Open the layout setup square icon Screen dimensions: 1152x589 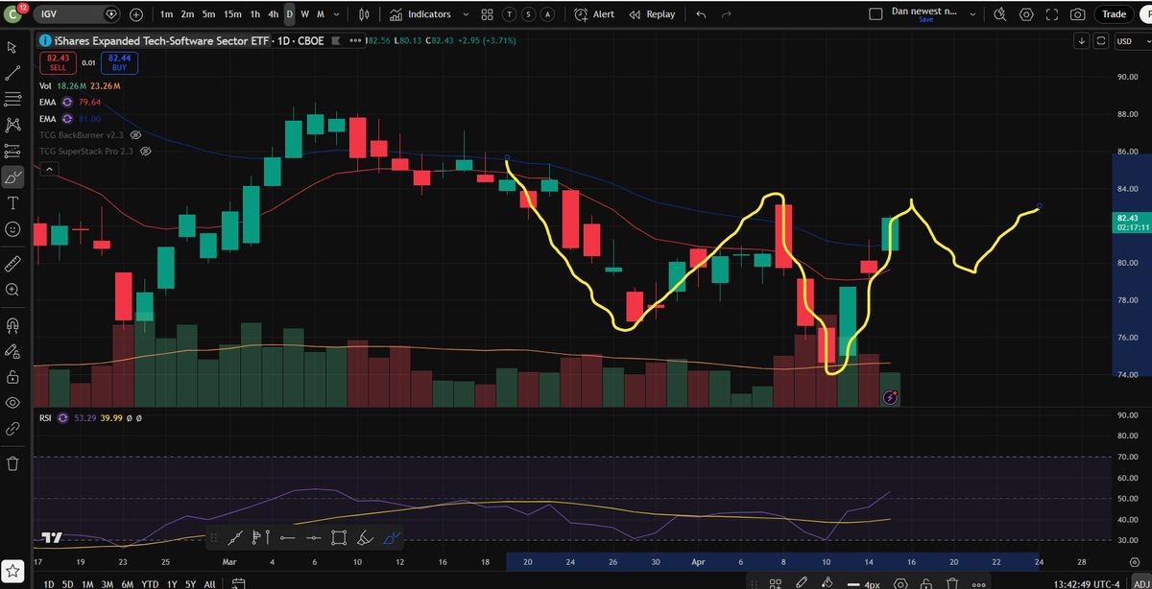[875, 14]
